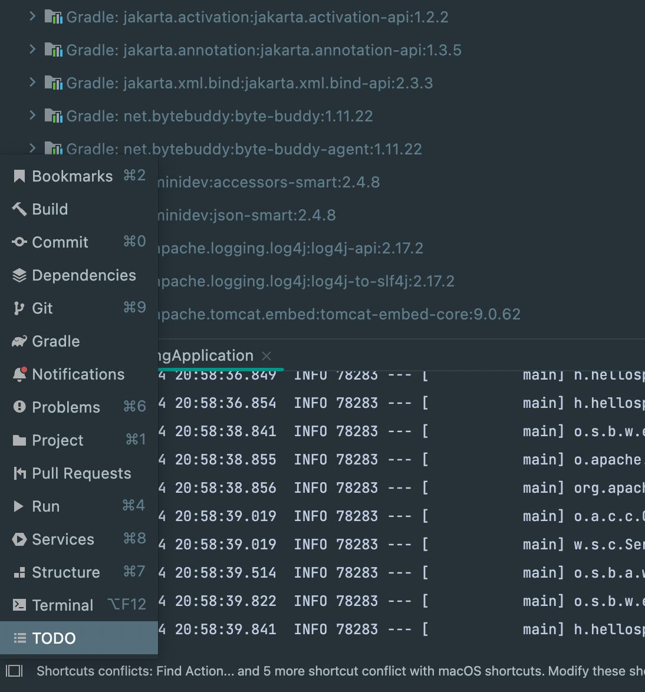This screenshot has width=645, height=692.
Task: Select TODO in tool window list
Action: coord(79,638)
